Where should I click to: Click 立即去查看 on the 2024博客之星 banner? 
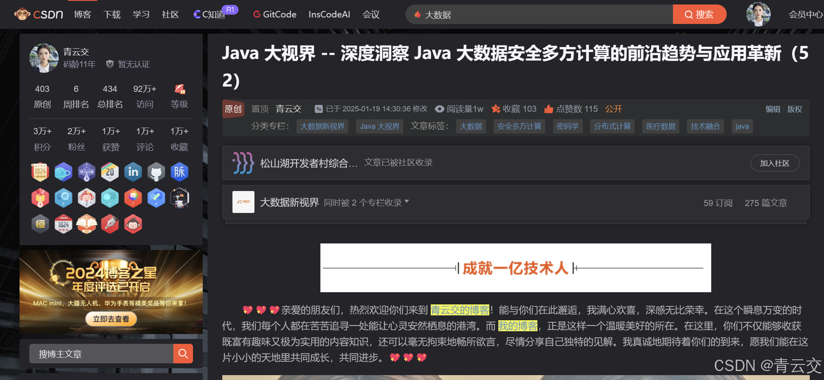111,319
